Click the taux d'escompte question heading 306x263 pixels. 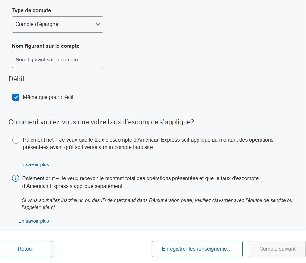pyautogui.click(x=101, y=122)
